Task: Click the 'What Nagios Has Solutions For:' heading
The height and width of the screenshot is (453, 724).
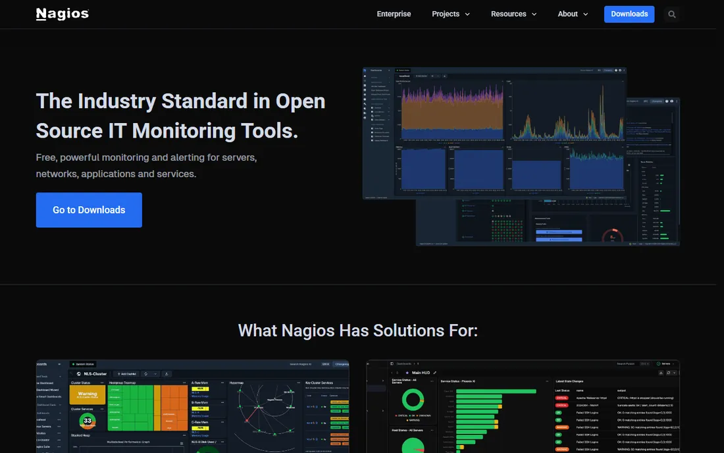Action: click(x=358, y=330)
